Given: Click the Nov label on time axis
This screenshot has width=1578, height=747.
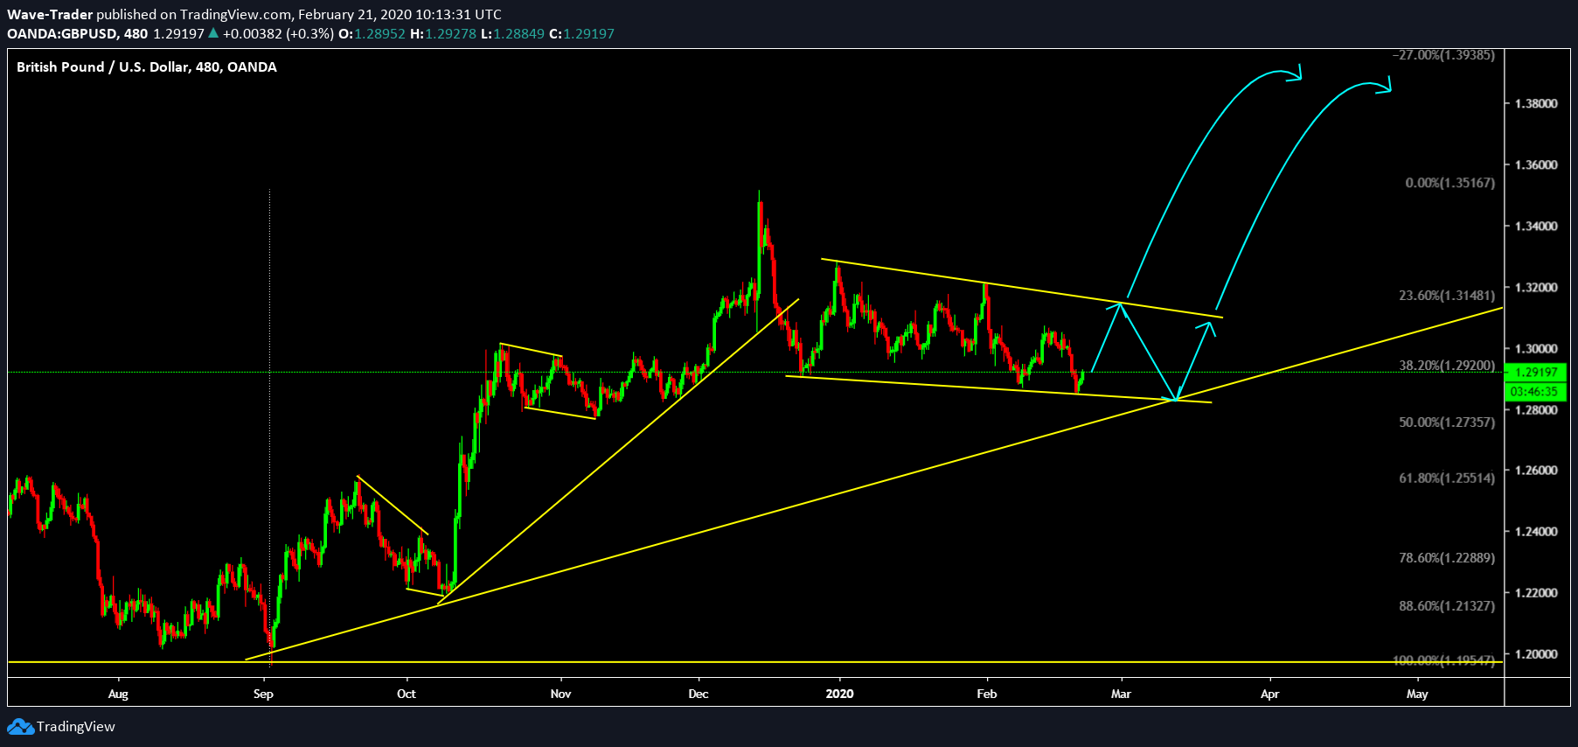Looking at the screenshot, I should (561, 694).
